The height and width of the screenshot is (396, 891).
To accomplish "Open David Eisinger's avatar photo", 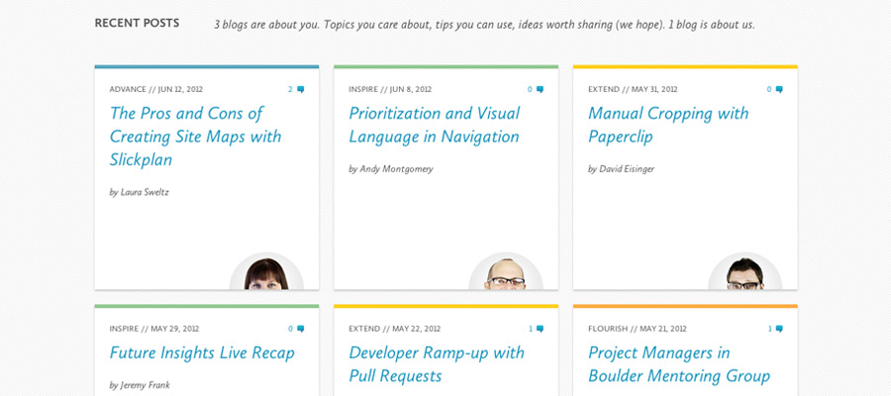I will pos(744,271).
